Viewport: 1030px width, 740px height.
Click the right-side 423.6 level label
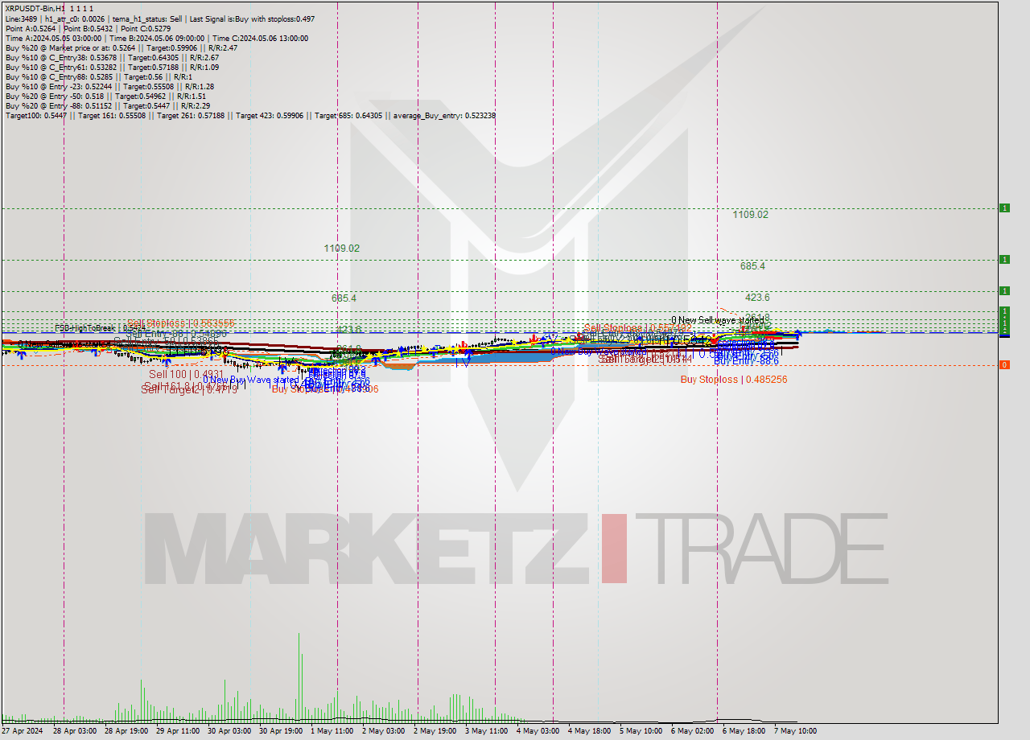[757, 297]
